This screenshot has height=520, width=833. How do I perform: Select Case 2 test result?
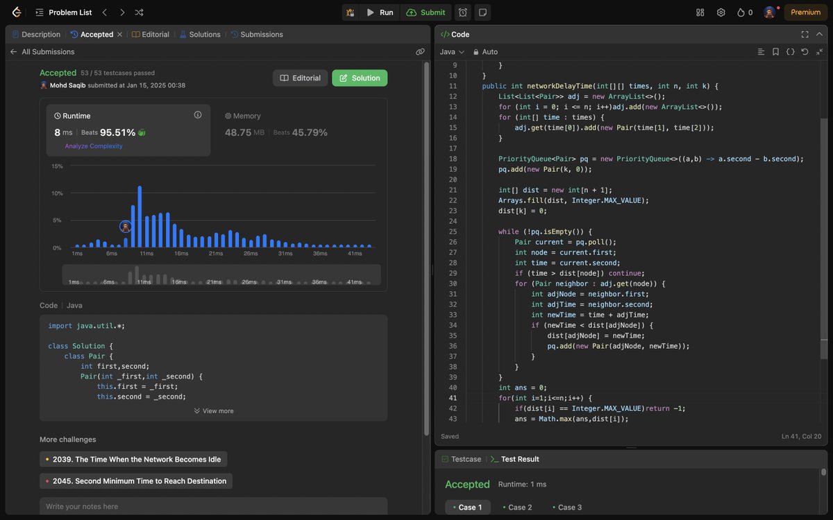point(518,508)
